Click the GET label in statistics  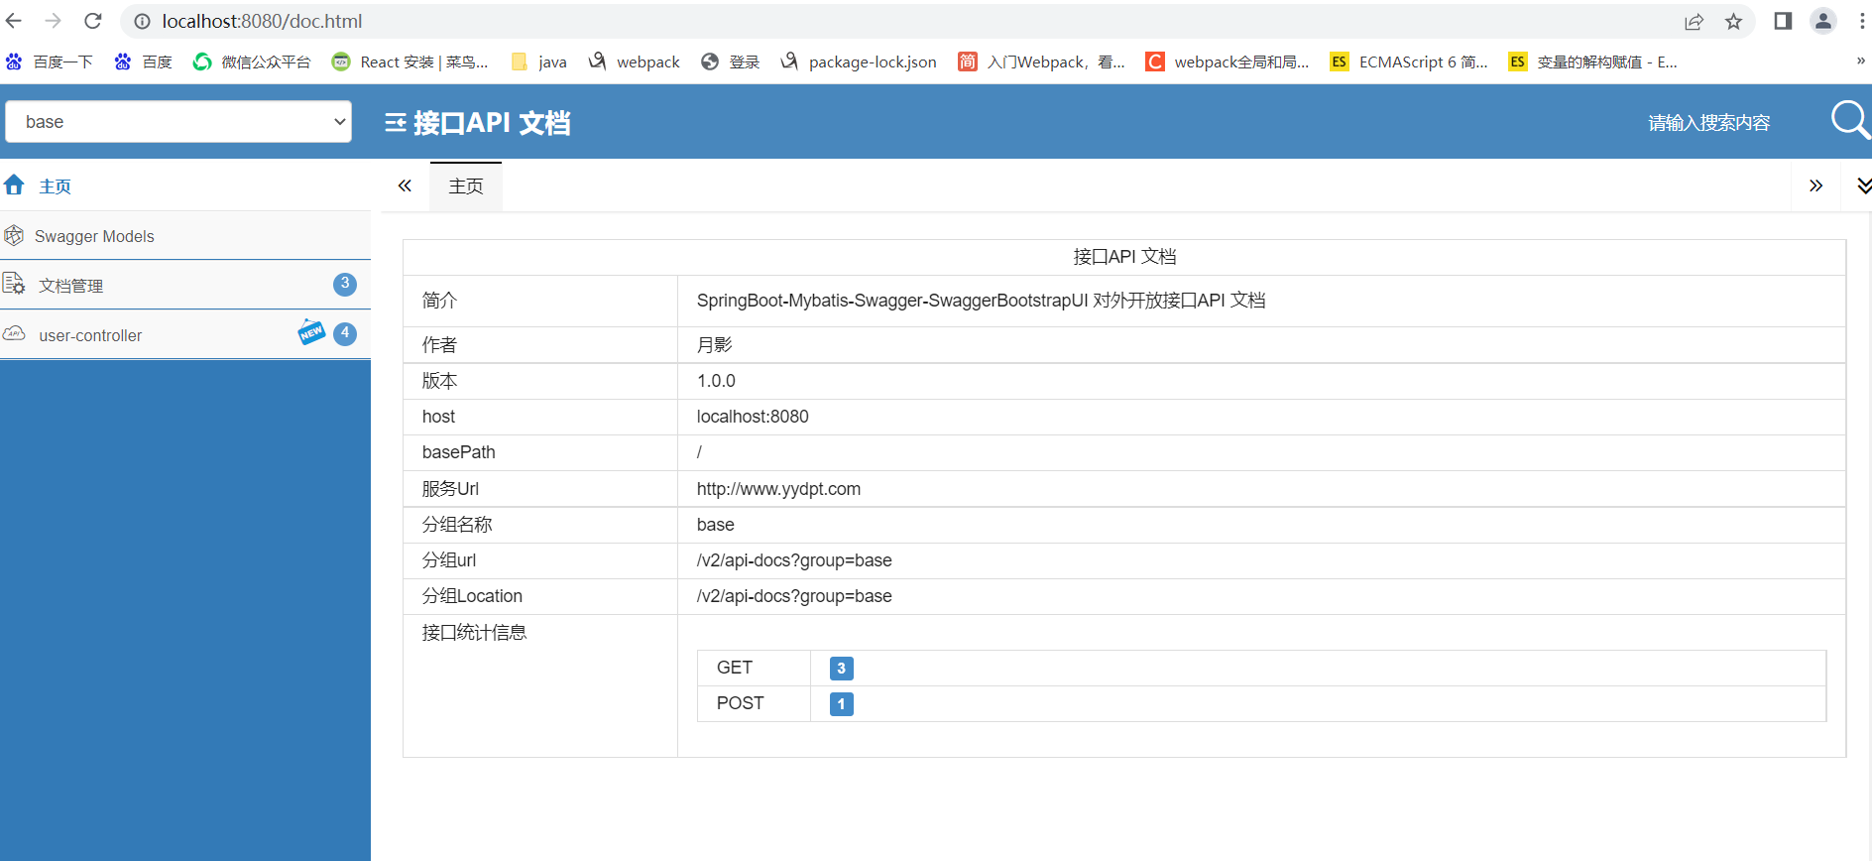[x=735, y=668]
